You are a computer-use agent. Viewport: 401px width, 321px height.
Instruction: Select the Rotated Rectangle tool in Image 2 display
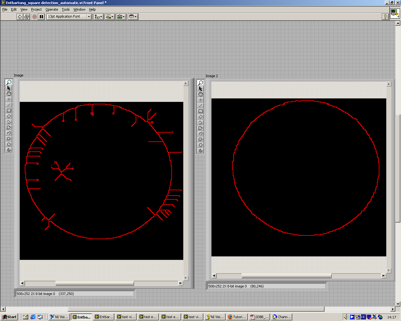200,117
